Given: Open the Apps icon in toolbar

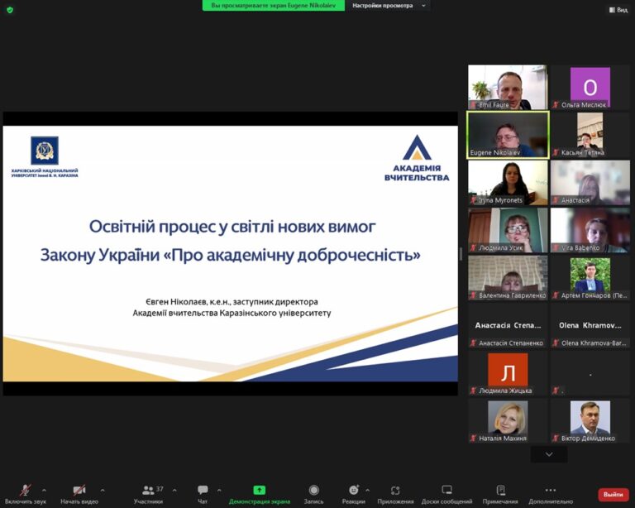Looking at the screenshot, I should [x=395, y=490].
